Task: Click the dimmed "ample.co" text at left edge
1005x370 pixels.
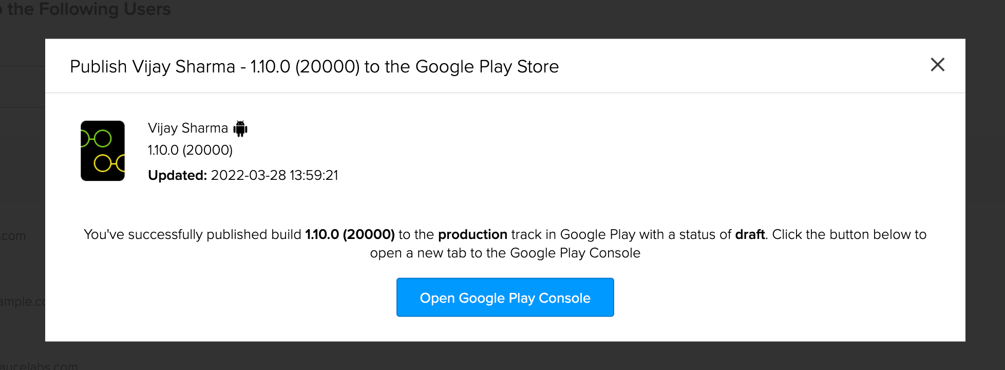Action: pyautogui.click(x=23, y=302)
